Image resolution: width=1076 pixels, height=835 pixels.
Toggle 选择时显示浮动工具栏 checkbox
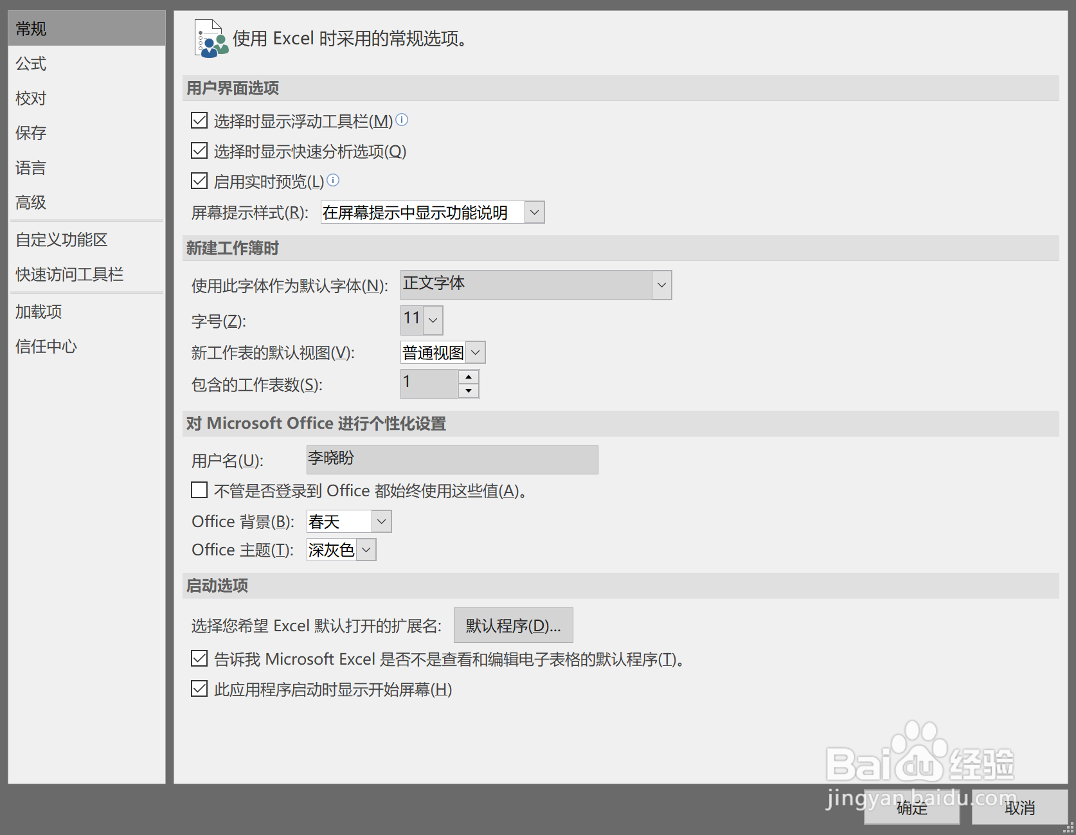pos(199,120)
